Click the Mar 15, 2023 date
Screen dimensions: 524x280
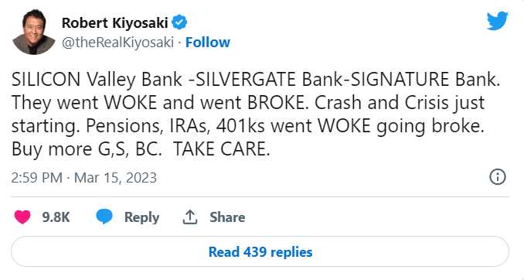[x=115, y=178]
